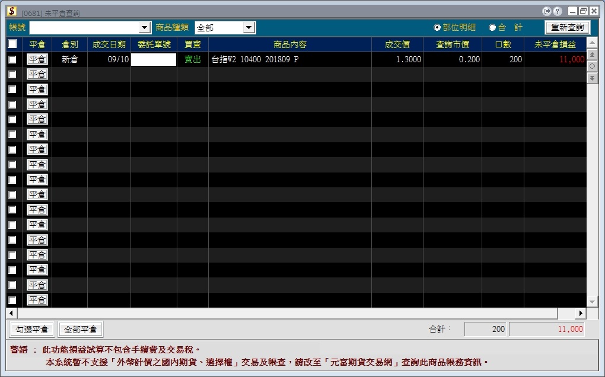
Task: Click the 合計 total 11,000 field
Action: [547, 329]
